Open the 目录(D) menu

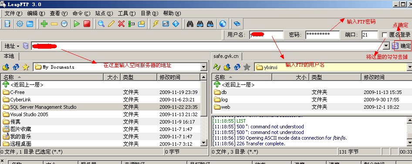[x=149, y=13]
